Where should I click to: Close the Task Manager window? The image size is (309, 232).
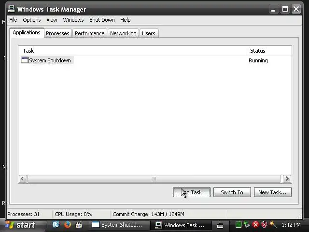pos(296,9)
